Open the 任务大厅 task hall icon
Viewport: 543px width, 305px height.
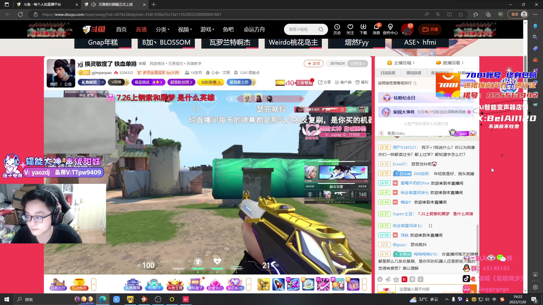[x=58, y=284]
